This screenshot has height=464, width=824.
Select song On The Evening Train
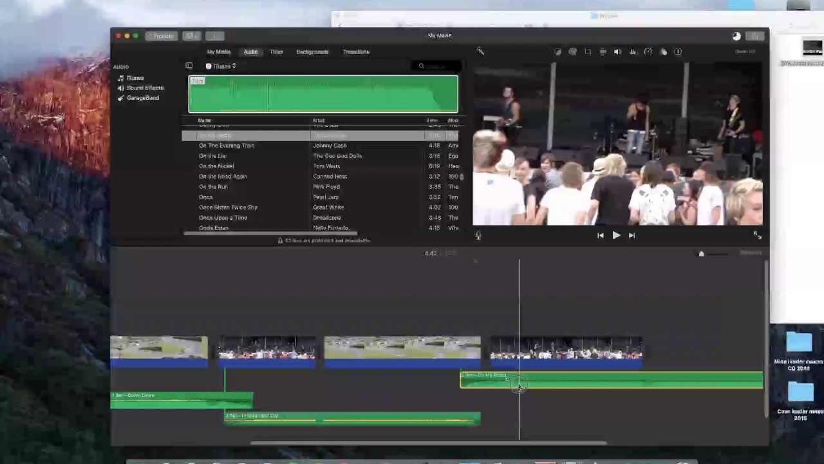(x=227, y=146)
